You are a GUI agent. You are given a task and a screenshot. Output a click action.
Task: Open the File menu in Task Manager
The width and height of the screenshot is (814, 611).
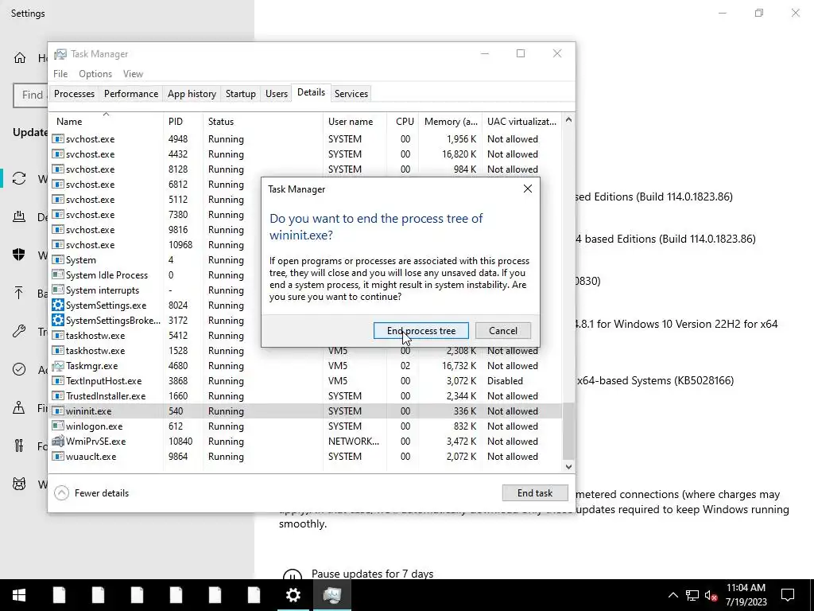click(60, 74)
